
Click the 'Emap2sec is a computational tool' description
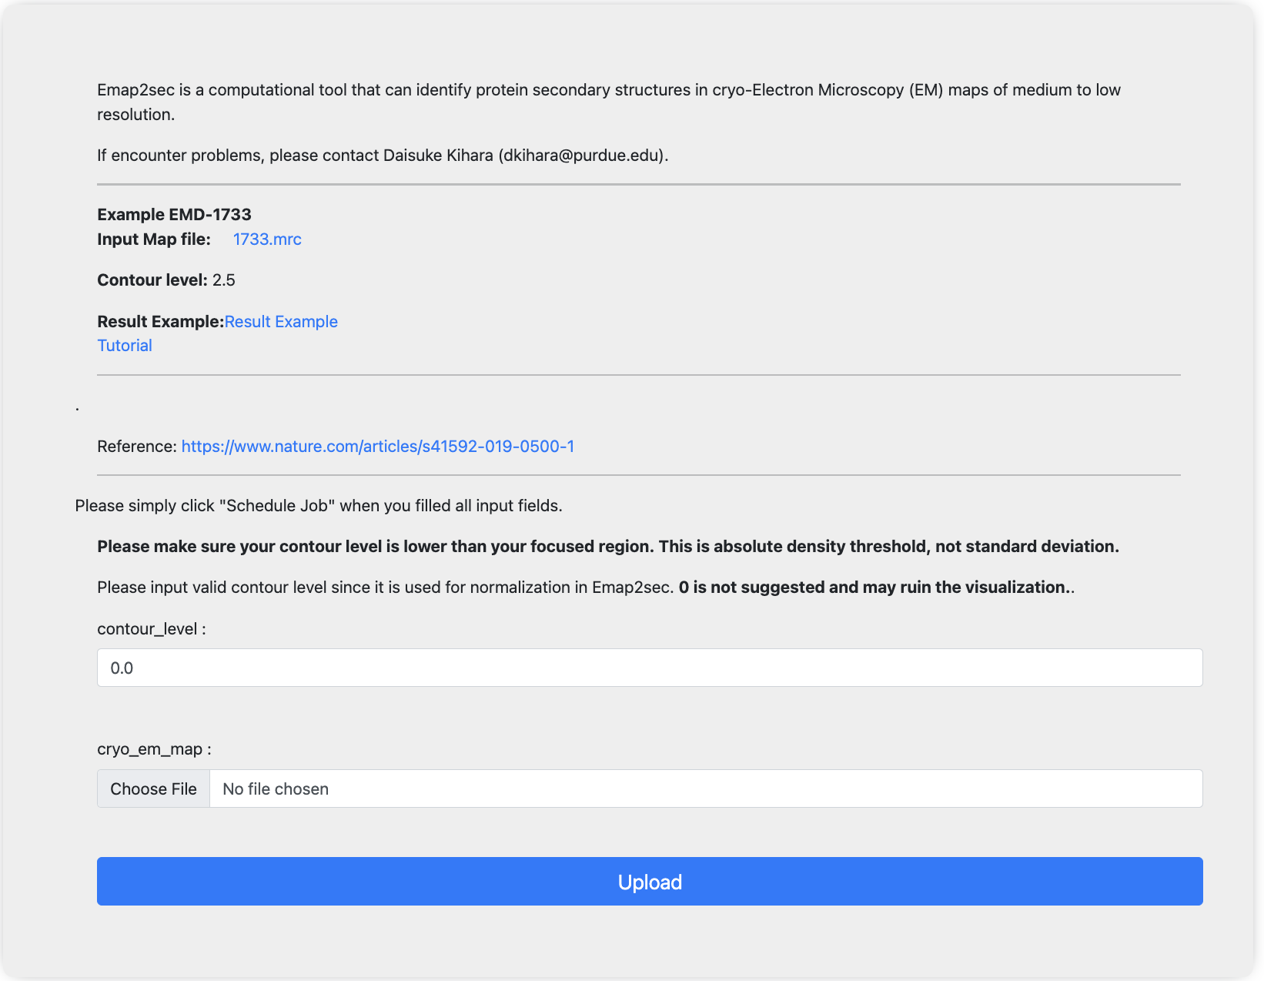[609, 102]
